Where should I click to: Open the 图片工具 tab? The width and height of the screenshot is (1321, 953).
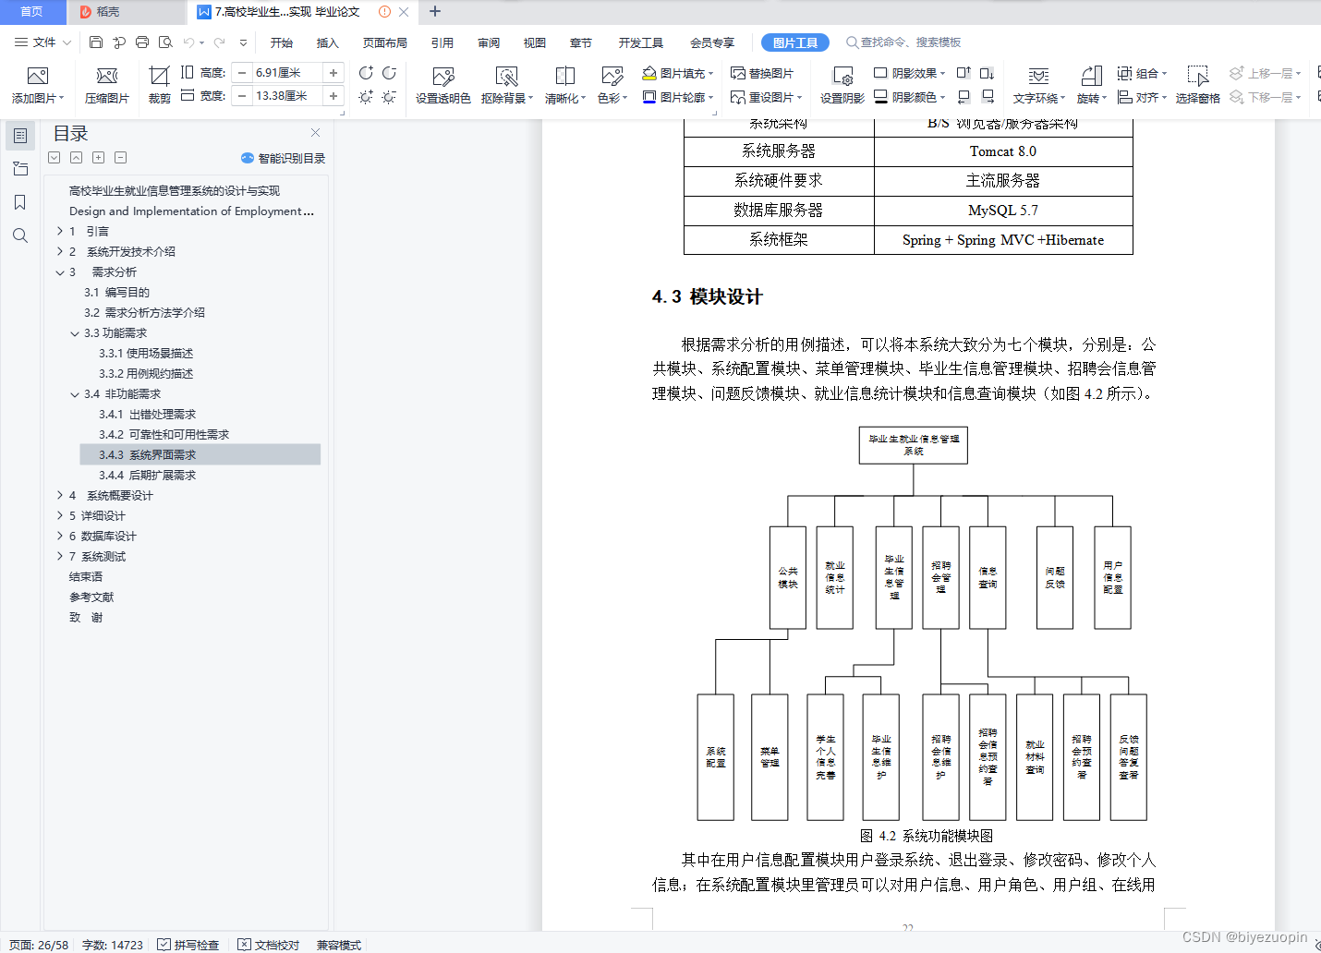point(795,42)
